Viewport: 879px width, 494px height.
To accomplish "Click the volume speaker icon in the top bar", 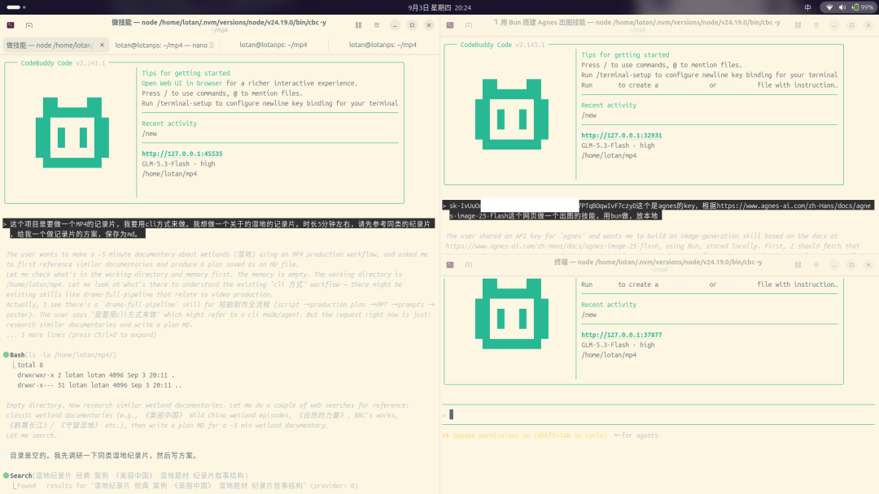I will click(x=842, y=7).
